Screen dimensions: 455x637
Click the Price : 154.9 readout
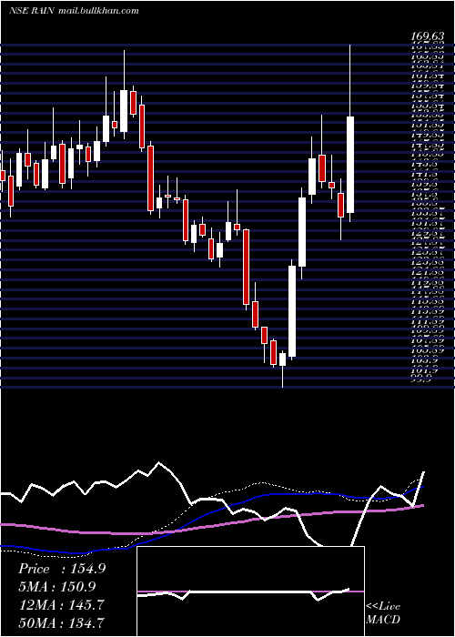coord(62,569)
